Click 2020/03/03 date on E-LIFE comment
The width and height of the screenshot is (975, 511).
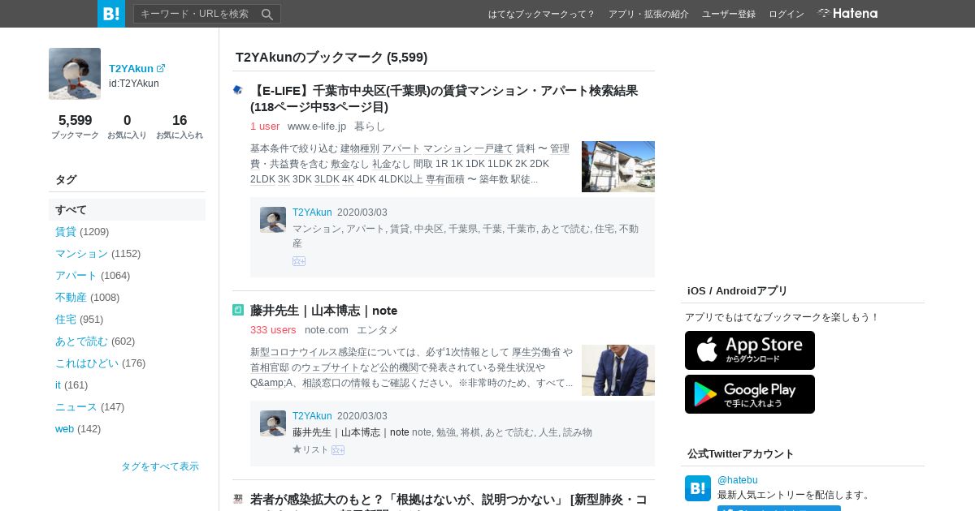(362, 213)
